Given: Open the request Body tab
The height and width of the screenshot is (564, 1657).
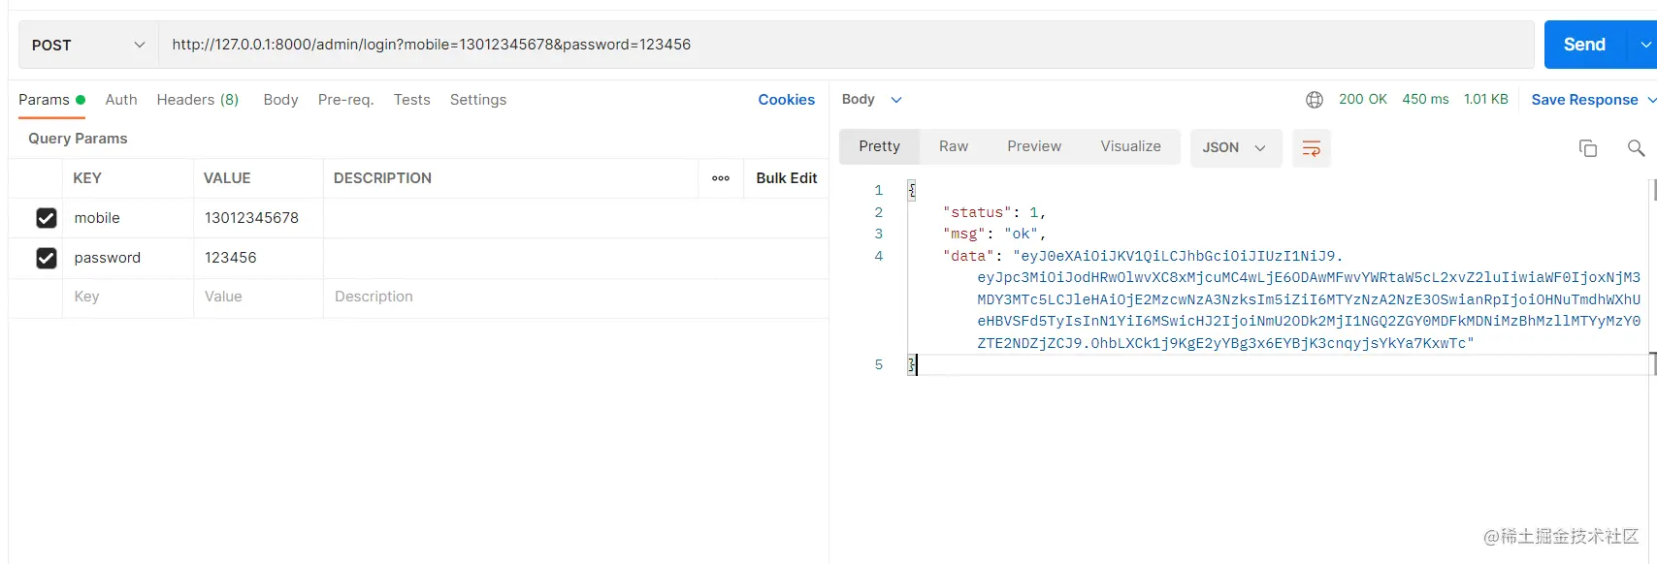Looking at the screenshot, I should (280, 100).
